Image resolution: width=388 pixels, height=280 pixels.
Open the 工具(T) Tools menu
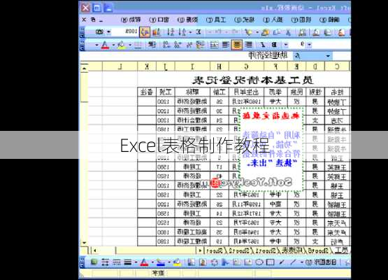point(216,20)
